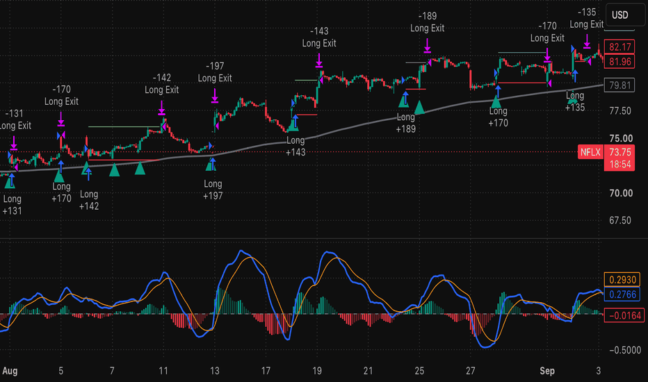
Task: Click the '13' date axis label
Action: (214, 371)
